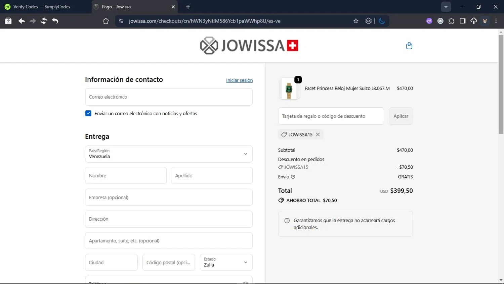
Task: Reload the page with refresh icon
Action: click(44, 21)
